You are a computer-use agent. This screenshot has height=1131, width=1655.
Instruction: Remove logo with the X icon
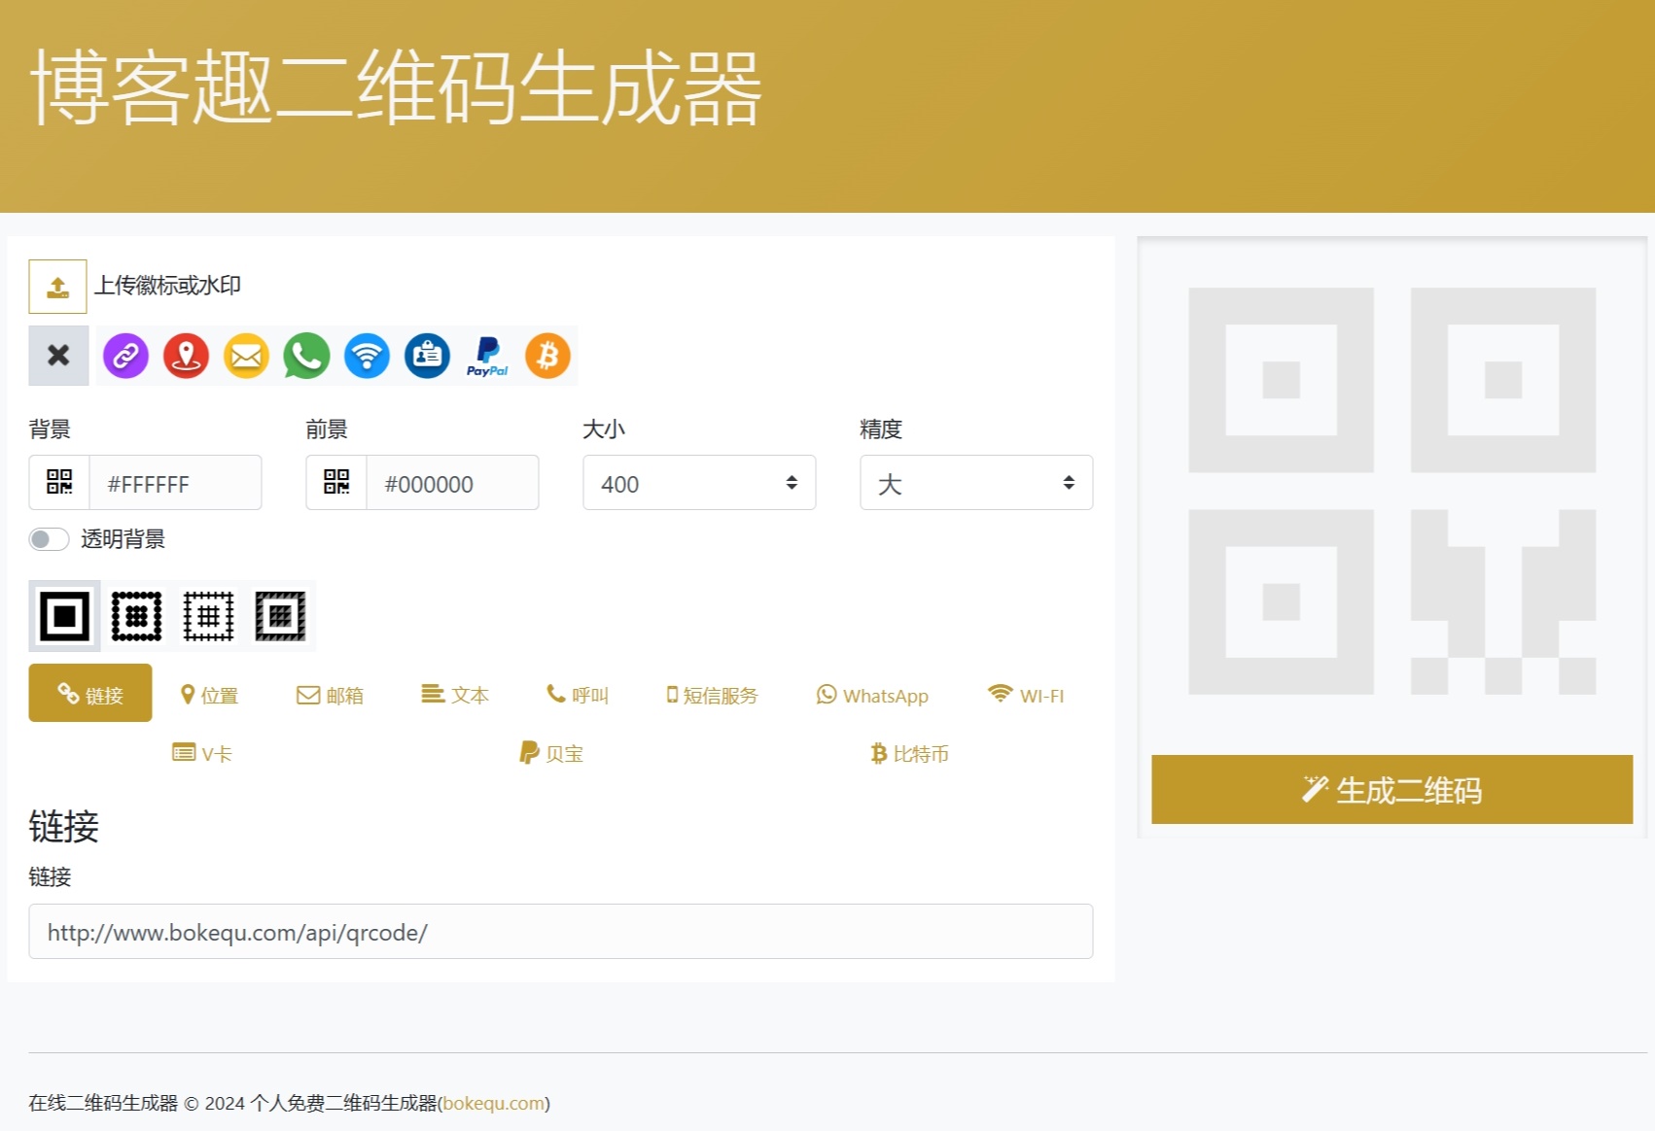58,356
